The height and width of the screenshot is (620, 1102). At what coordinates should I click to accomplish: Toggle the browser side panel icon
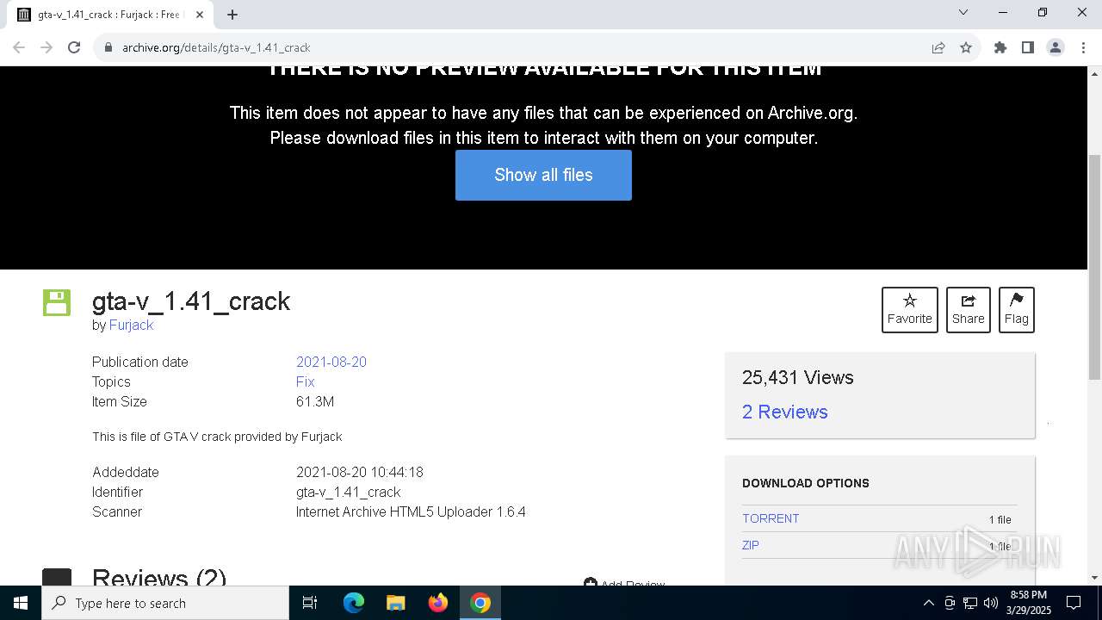(1027, 47)
